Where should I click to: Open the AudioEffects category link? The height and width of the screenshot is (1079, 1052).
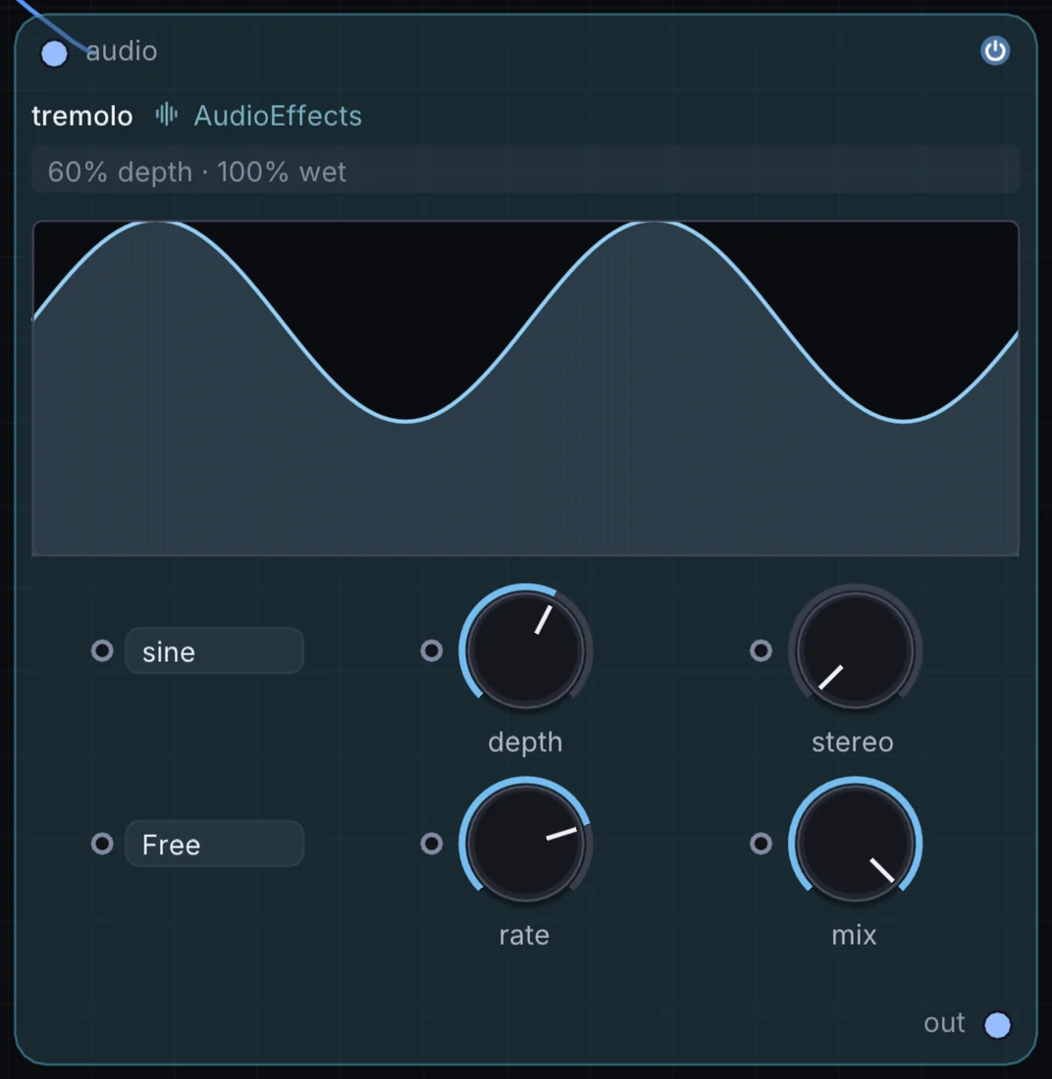(x=278, y=116)
